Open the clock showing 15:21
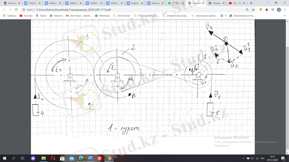Image resolution: width=289 pixels, height=162 pixels. (272, 158)
